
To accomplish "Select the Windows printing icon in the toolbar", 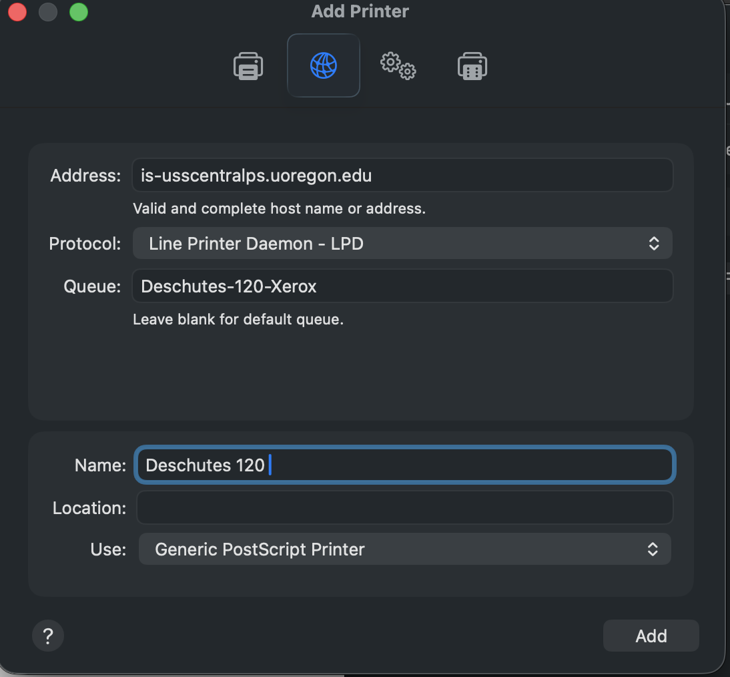I will point(472,65).
